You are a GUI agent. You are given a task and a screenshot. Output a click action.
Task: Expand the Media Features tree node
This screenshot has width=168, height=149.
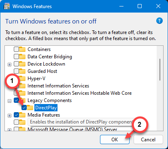click(x=9, y=116)
